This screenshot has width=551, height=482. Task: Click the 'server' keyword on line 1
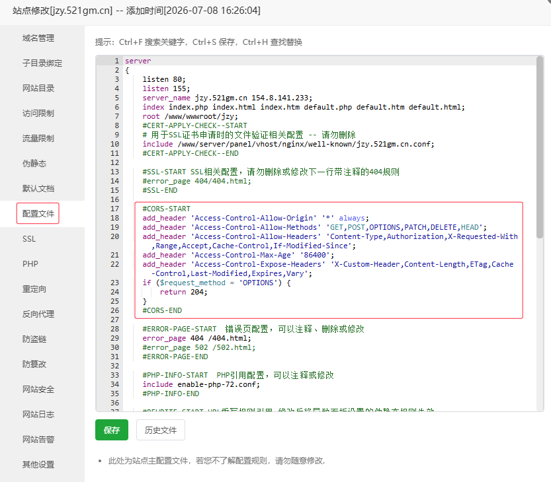point(138,61)
